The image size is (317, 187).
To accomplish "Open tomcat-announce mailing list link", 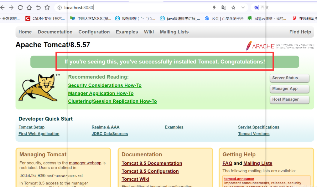I will click(239, 179).
